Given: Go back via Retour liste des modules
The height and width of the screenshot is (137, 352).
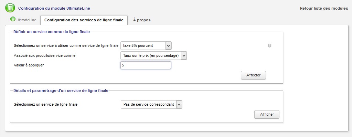Looking at the screenshot, I should [324, 8].
